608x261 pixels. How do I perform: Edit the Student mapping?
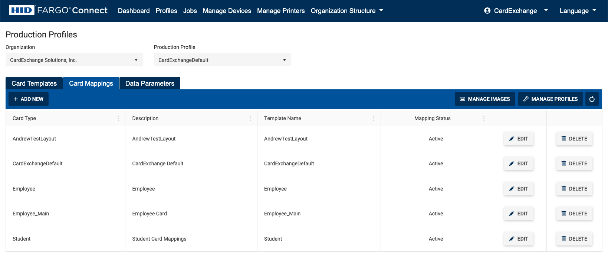click(x=519, y=239)
